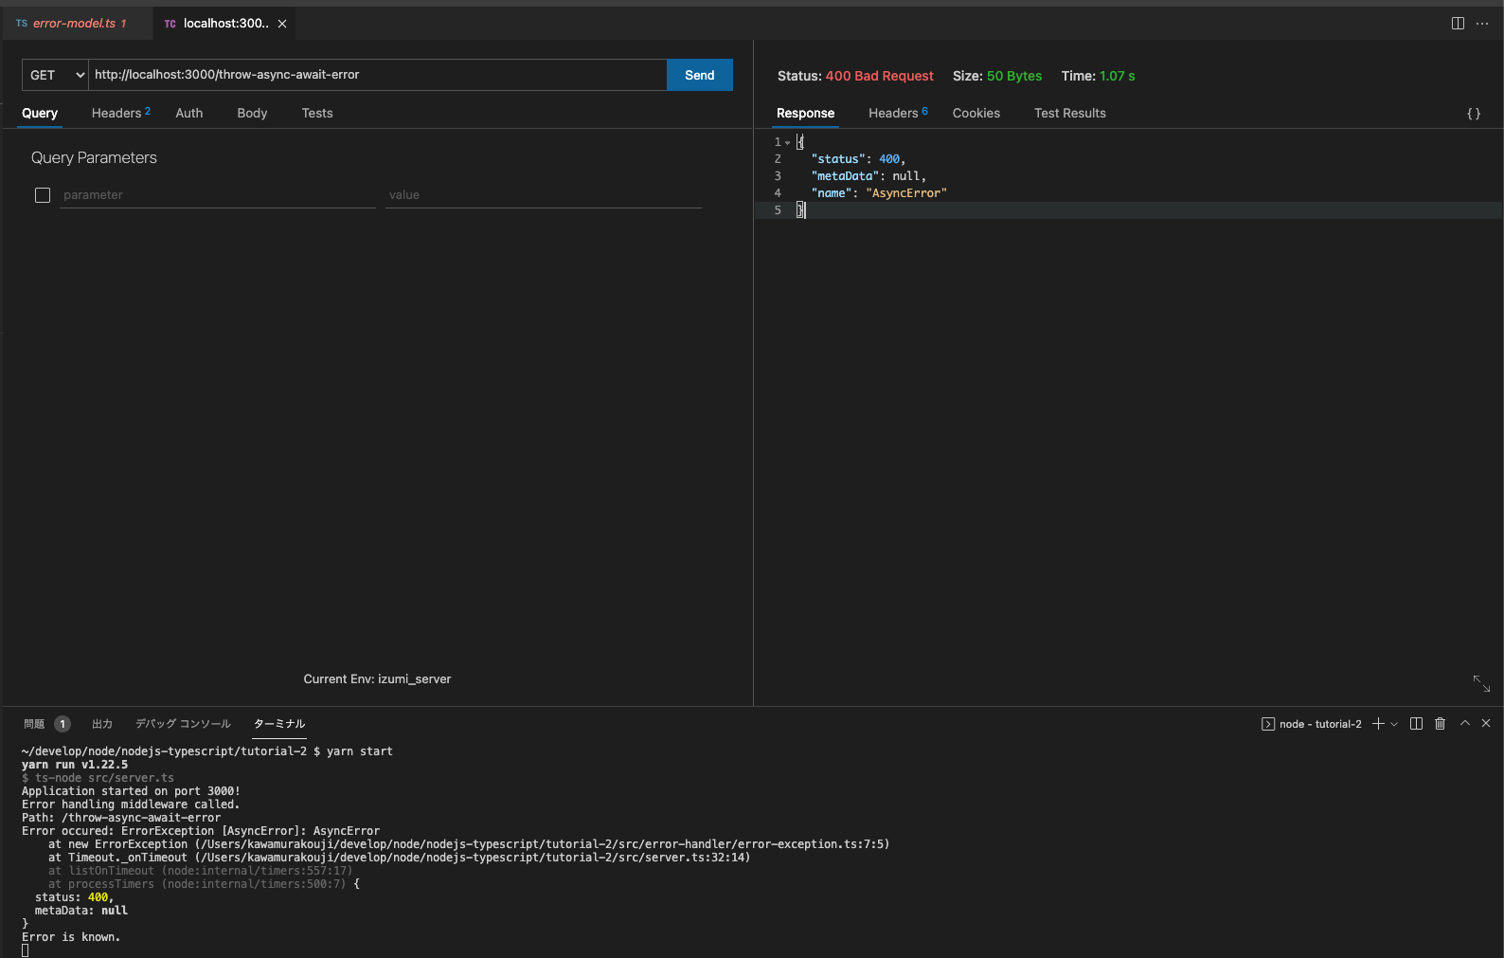Click the "metaData": null response line
Image resolution: width=1504 pixels, height=958 pixels.
point(868,176)
